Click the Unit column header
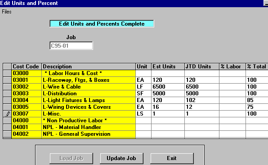 (x=143, y=67)
